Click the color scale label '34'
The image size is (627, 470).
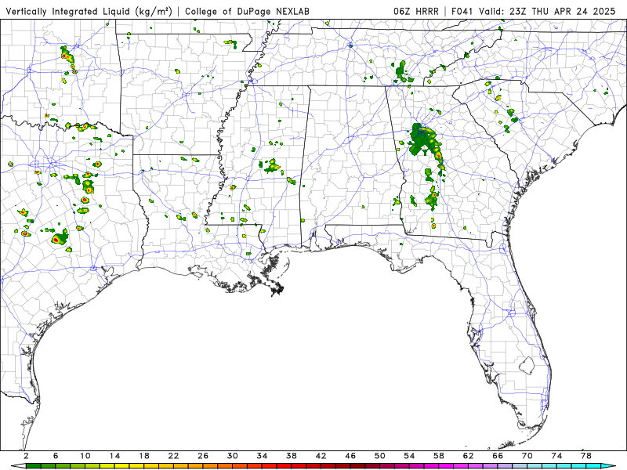click(263, 456)
